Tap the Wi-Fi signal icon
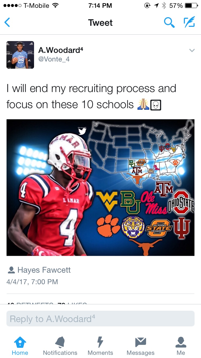Screen dimensions: 201x358 pos(55,5)
